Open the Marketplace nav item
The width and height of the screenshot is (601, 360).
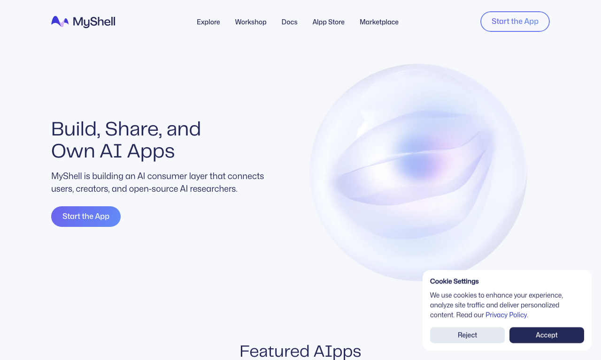point(379,22)
